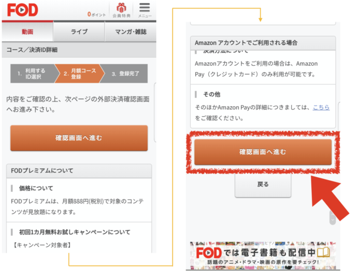Viewport: 351px width, 271px height.
Task: Click right screen 確認画面へ進む button
Action: pyautogui.click(x=263, y=152)
